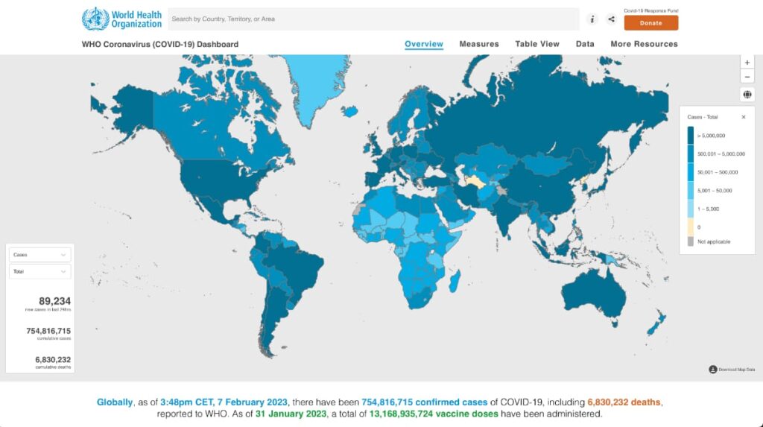Expand the Cases metric dropdown
The height and width of the screenshot is (427, 763).
pos(41,255)
